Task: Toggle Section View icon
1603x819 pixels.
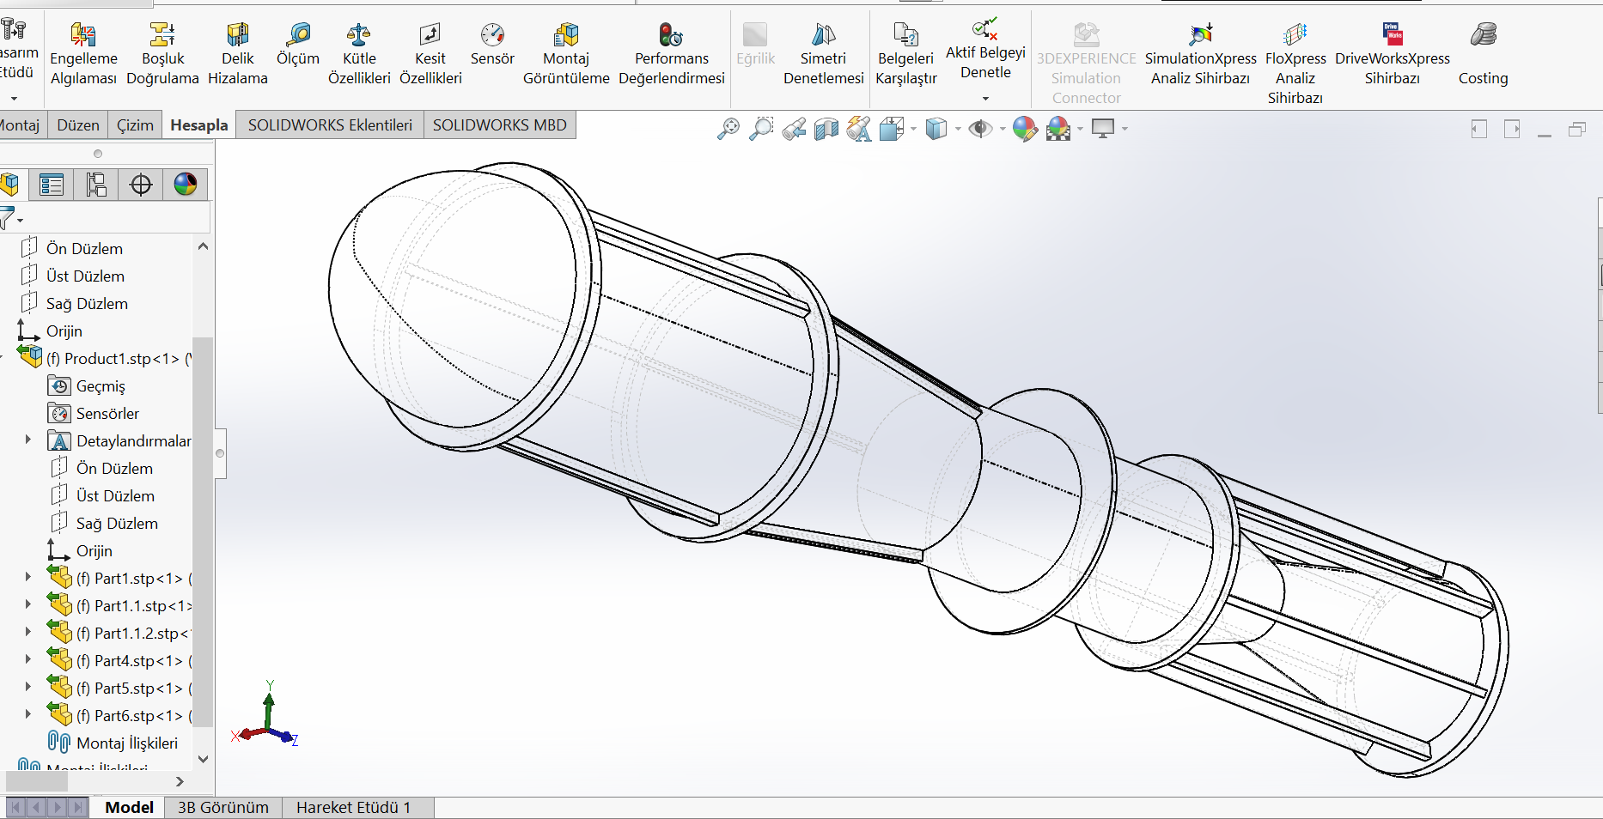Action: [x=826, y=129]
